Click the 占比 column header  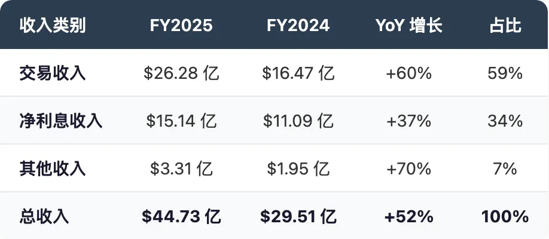(505, 26)
